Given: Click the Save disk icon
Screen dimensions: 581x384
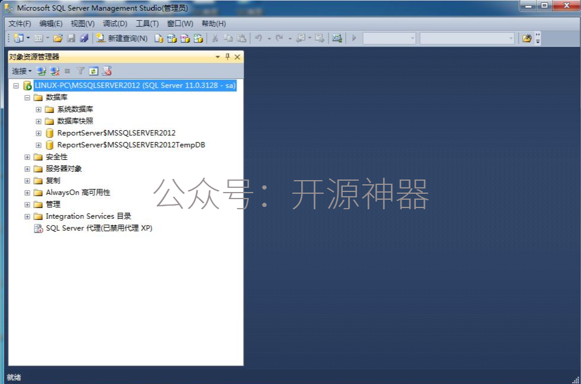Looking at the screenshot, I should [x=71, y=38].
